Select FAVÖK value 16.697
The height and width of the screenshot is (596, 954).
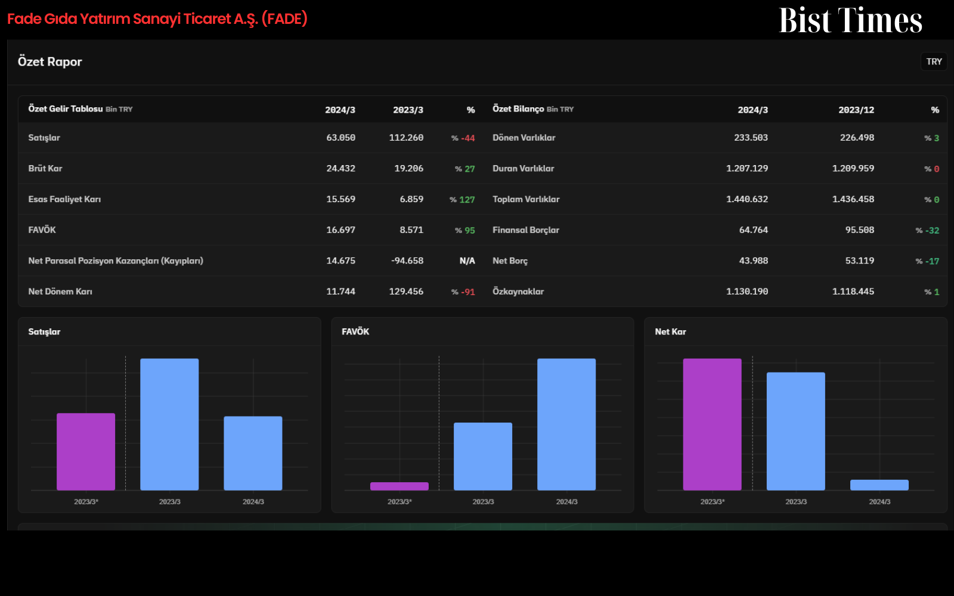coord(340,230)
